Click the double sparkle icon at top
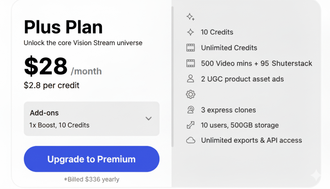The width and height of the screenshot is (330, 189). click(x=190, y=17)
